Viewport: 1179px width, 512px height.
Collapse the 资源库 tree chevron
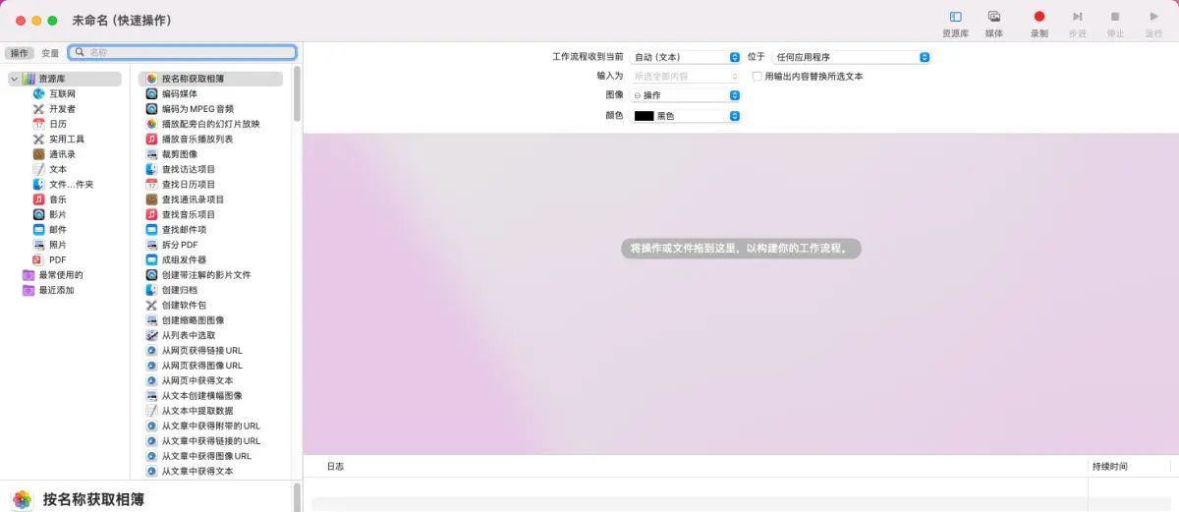(14, 79)
